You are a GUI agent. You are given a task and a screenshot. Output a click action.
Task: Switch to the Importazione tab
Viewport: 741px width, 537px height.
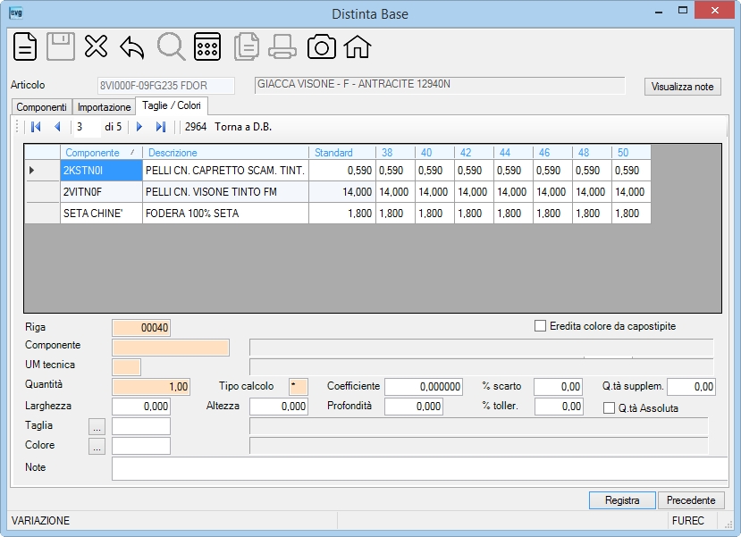104,107
